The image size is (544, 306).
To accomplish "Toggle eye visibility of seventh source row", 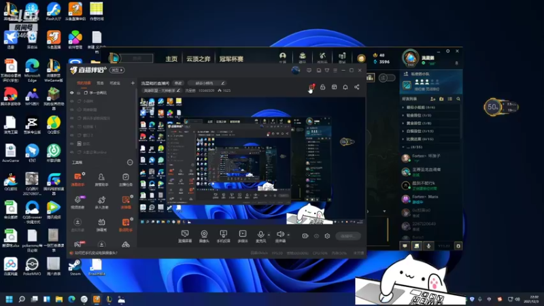I will click(x=72, y=143).
